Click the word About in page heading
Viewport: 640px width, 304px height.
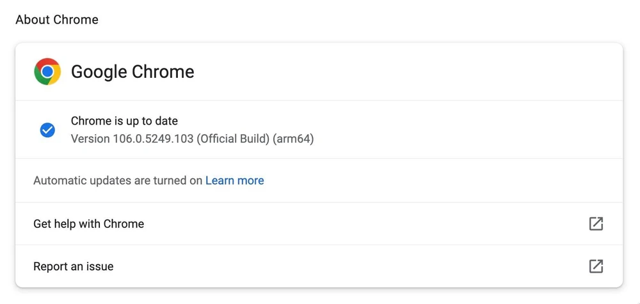[33, 20]
